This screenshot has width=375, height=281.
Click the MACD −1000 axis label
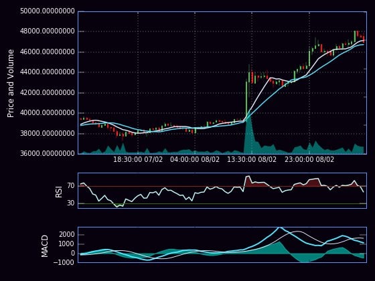64,262
